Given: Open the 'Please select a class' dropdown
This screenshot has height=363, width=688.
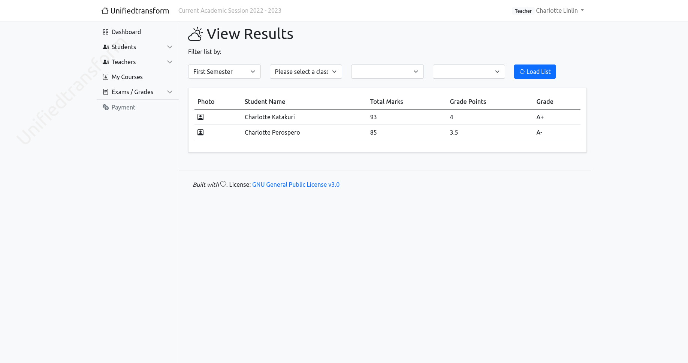Looking at the screenshot, I should point(306,72).
